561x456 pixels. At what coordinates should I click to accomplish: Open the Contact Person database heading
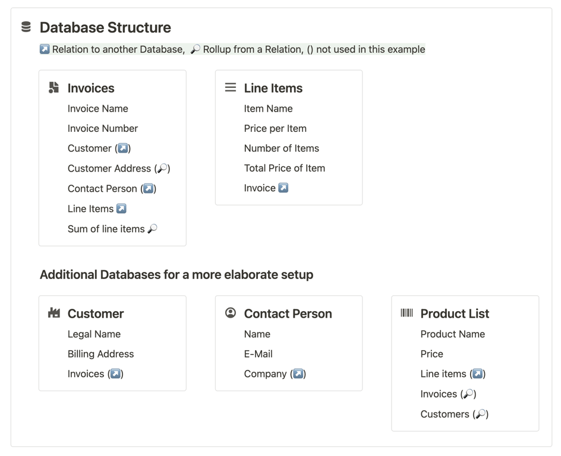click(288, 313)
